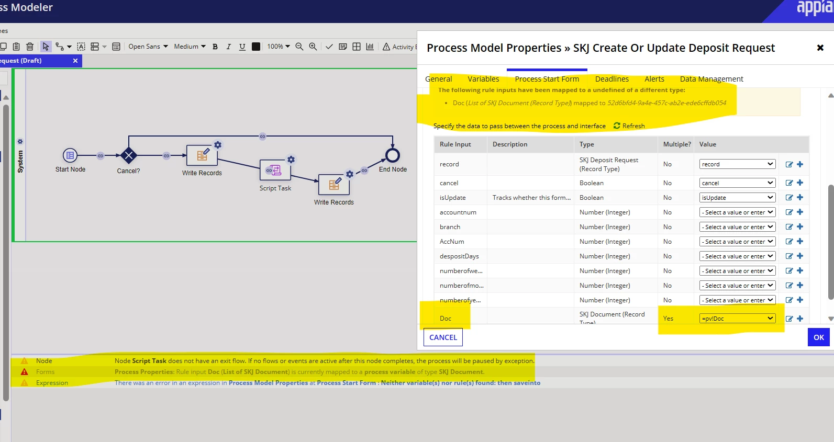Apply italic text formatting
The width and height of the screenshot is (834, 442).
coord(228,47)
